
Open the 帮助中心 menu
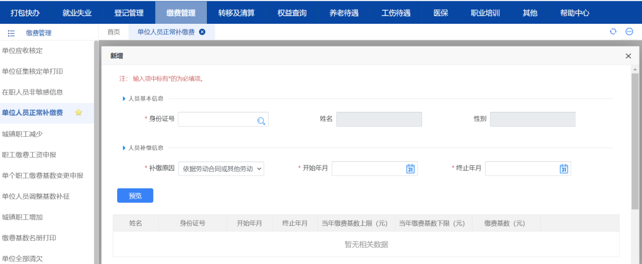click(574, 12)
